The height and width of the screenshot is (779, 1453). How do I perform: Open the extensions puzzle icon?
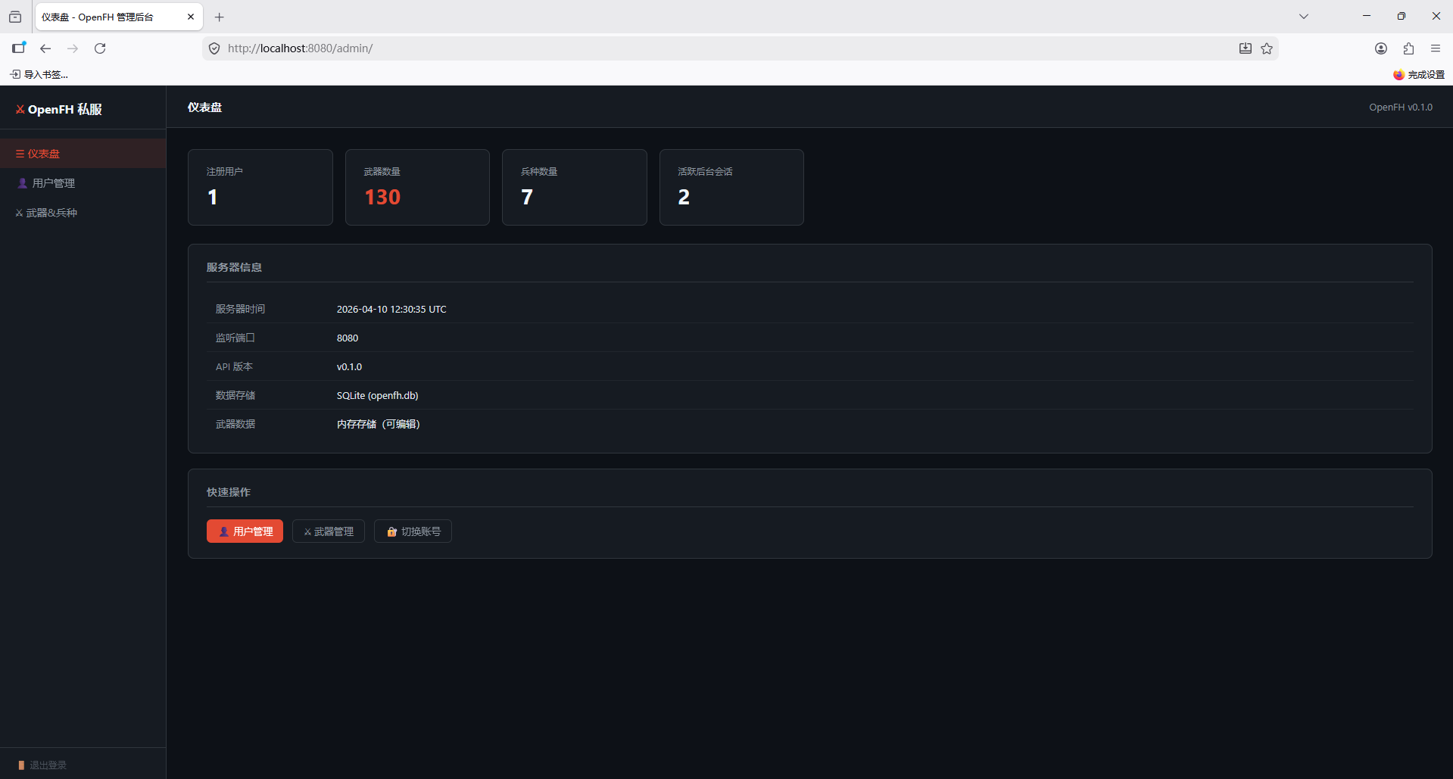pyautogui.click(x=1408, y=48)
